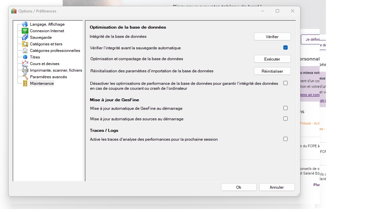Click the house icon for Catégories professionnelles

[x=25, y=51]
